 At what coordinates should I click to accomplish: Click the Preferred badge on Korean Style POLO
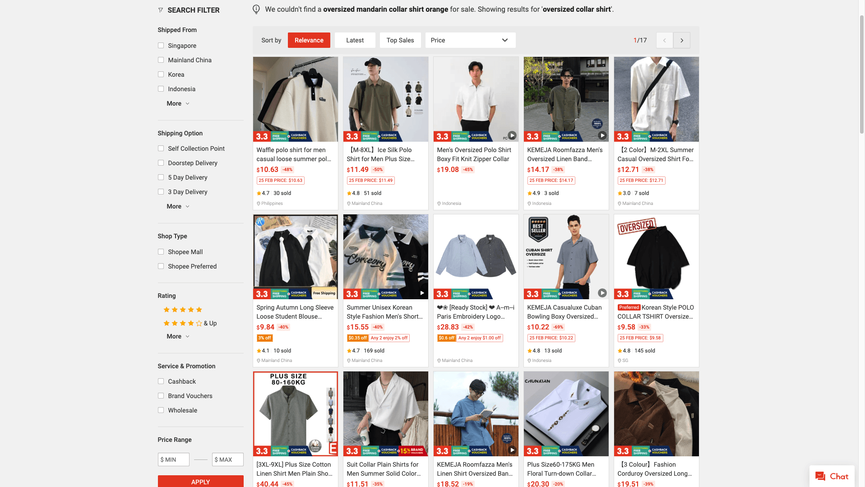pos(629,307)
